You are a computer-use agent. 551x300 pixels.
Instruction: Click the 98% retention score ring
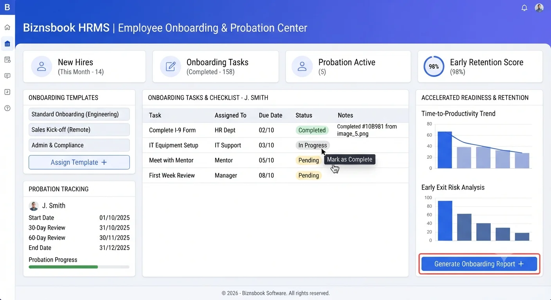point(434,66)
